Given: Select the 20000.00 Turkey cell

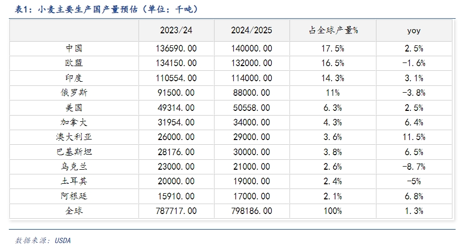Looking at the screenshot, I should tap(176, 181).
